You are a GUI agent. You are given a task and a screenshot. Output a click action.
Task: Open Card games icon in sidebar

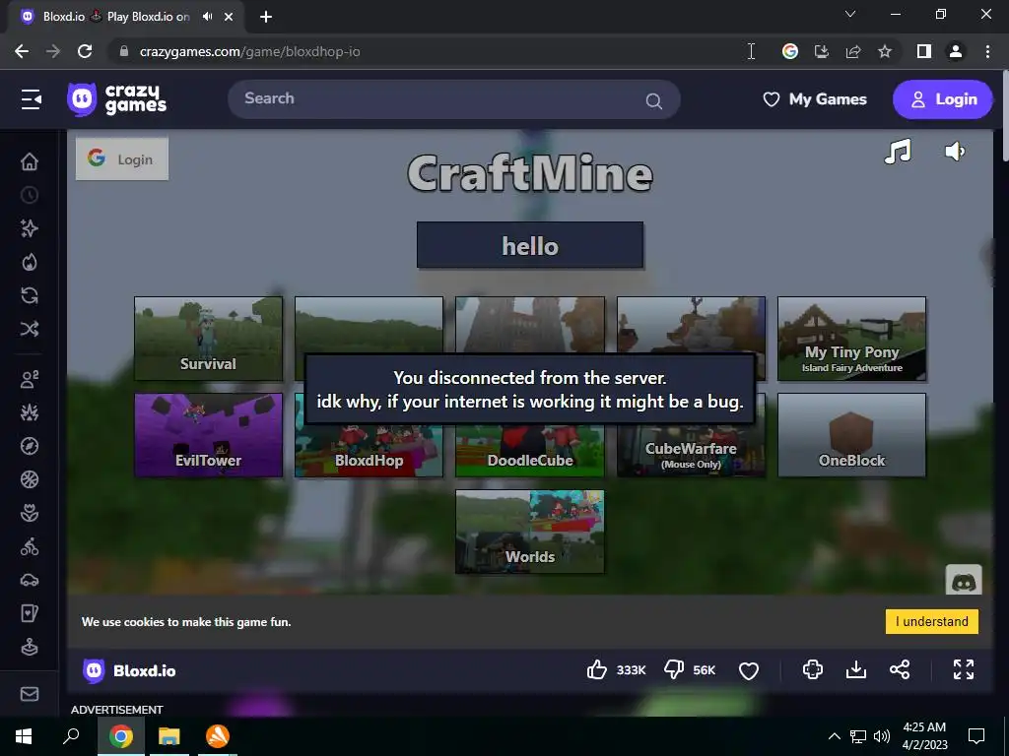click(30, 613)
